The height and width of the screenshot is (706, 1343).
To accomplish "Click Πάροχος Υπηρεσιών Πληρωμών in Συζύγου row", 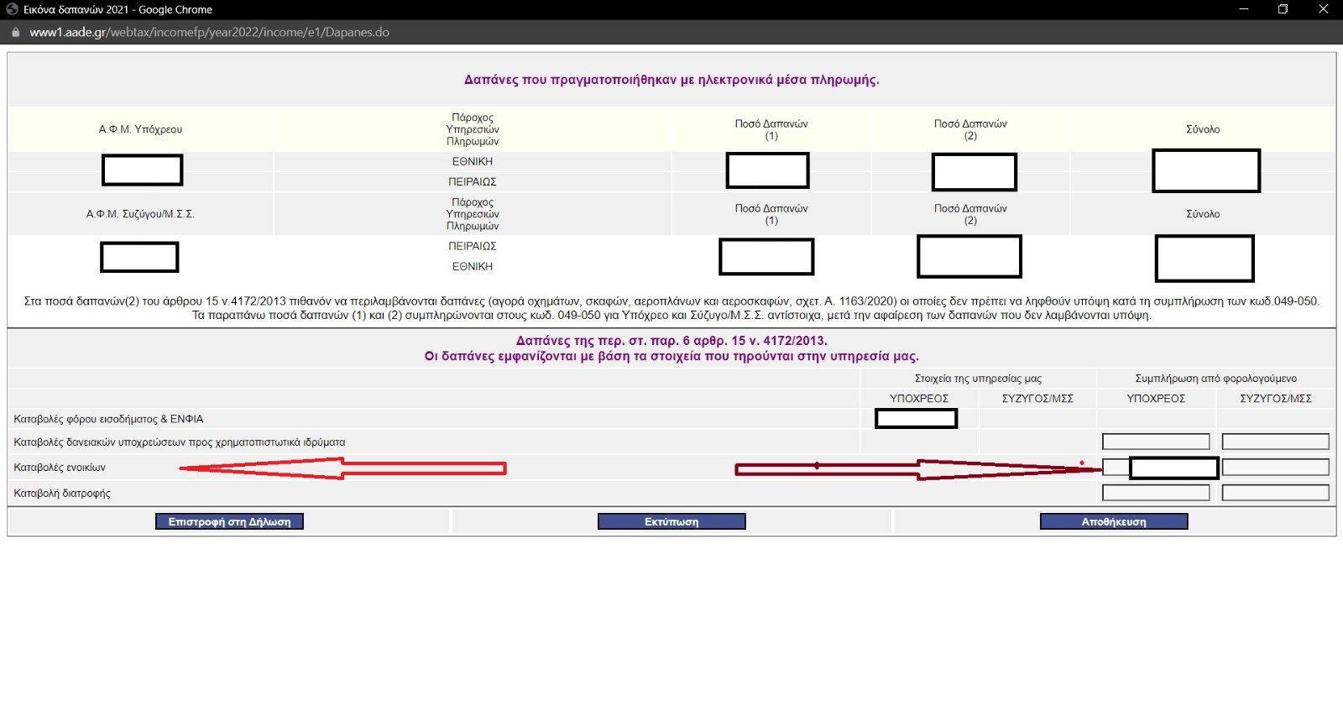I will [473, 214].
